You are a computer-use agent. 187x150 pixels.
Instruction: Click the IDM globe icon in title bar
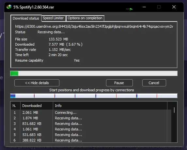9,7
